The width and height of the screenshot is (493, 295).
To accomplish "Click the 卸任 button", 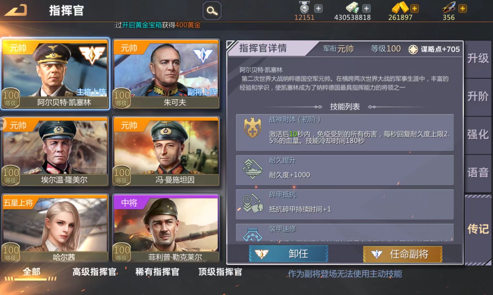I will (289, 254).
